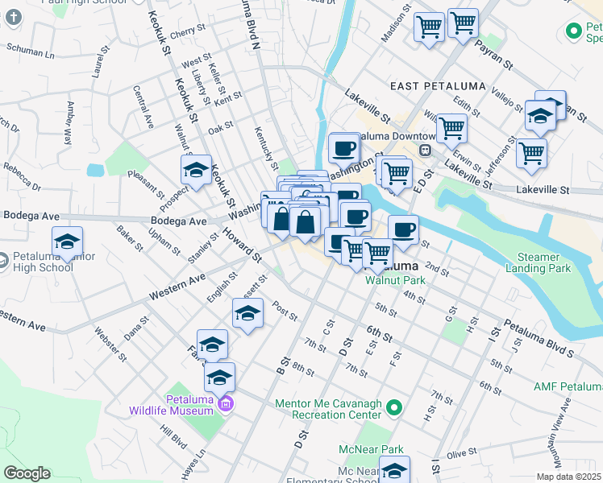Open the school marker beside Post St

pyautogui.click(x=248, y=315)
